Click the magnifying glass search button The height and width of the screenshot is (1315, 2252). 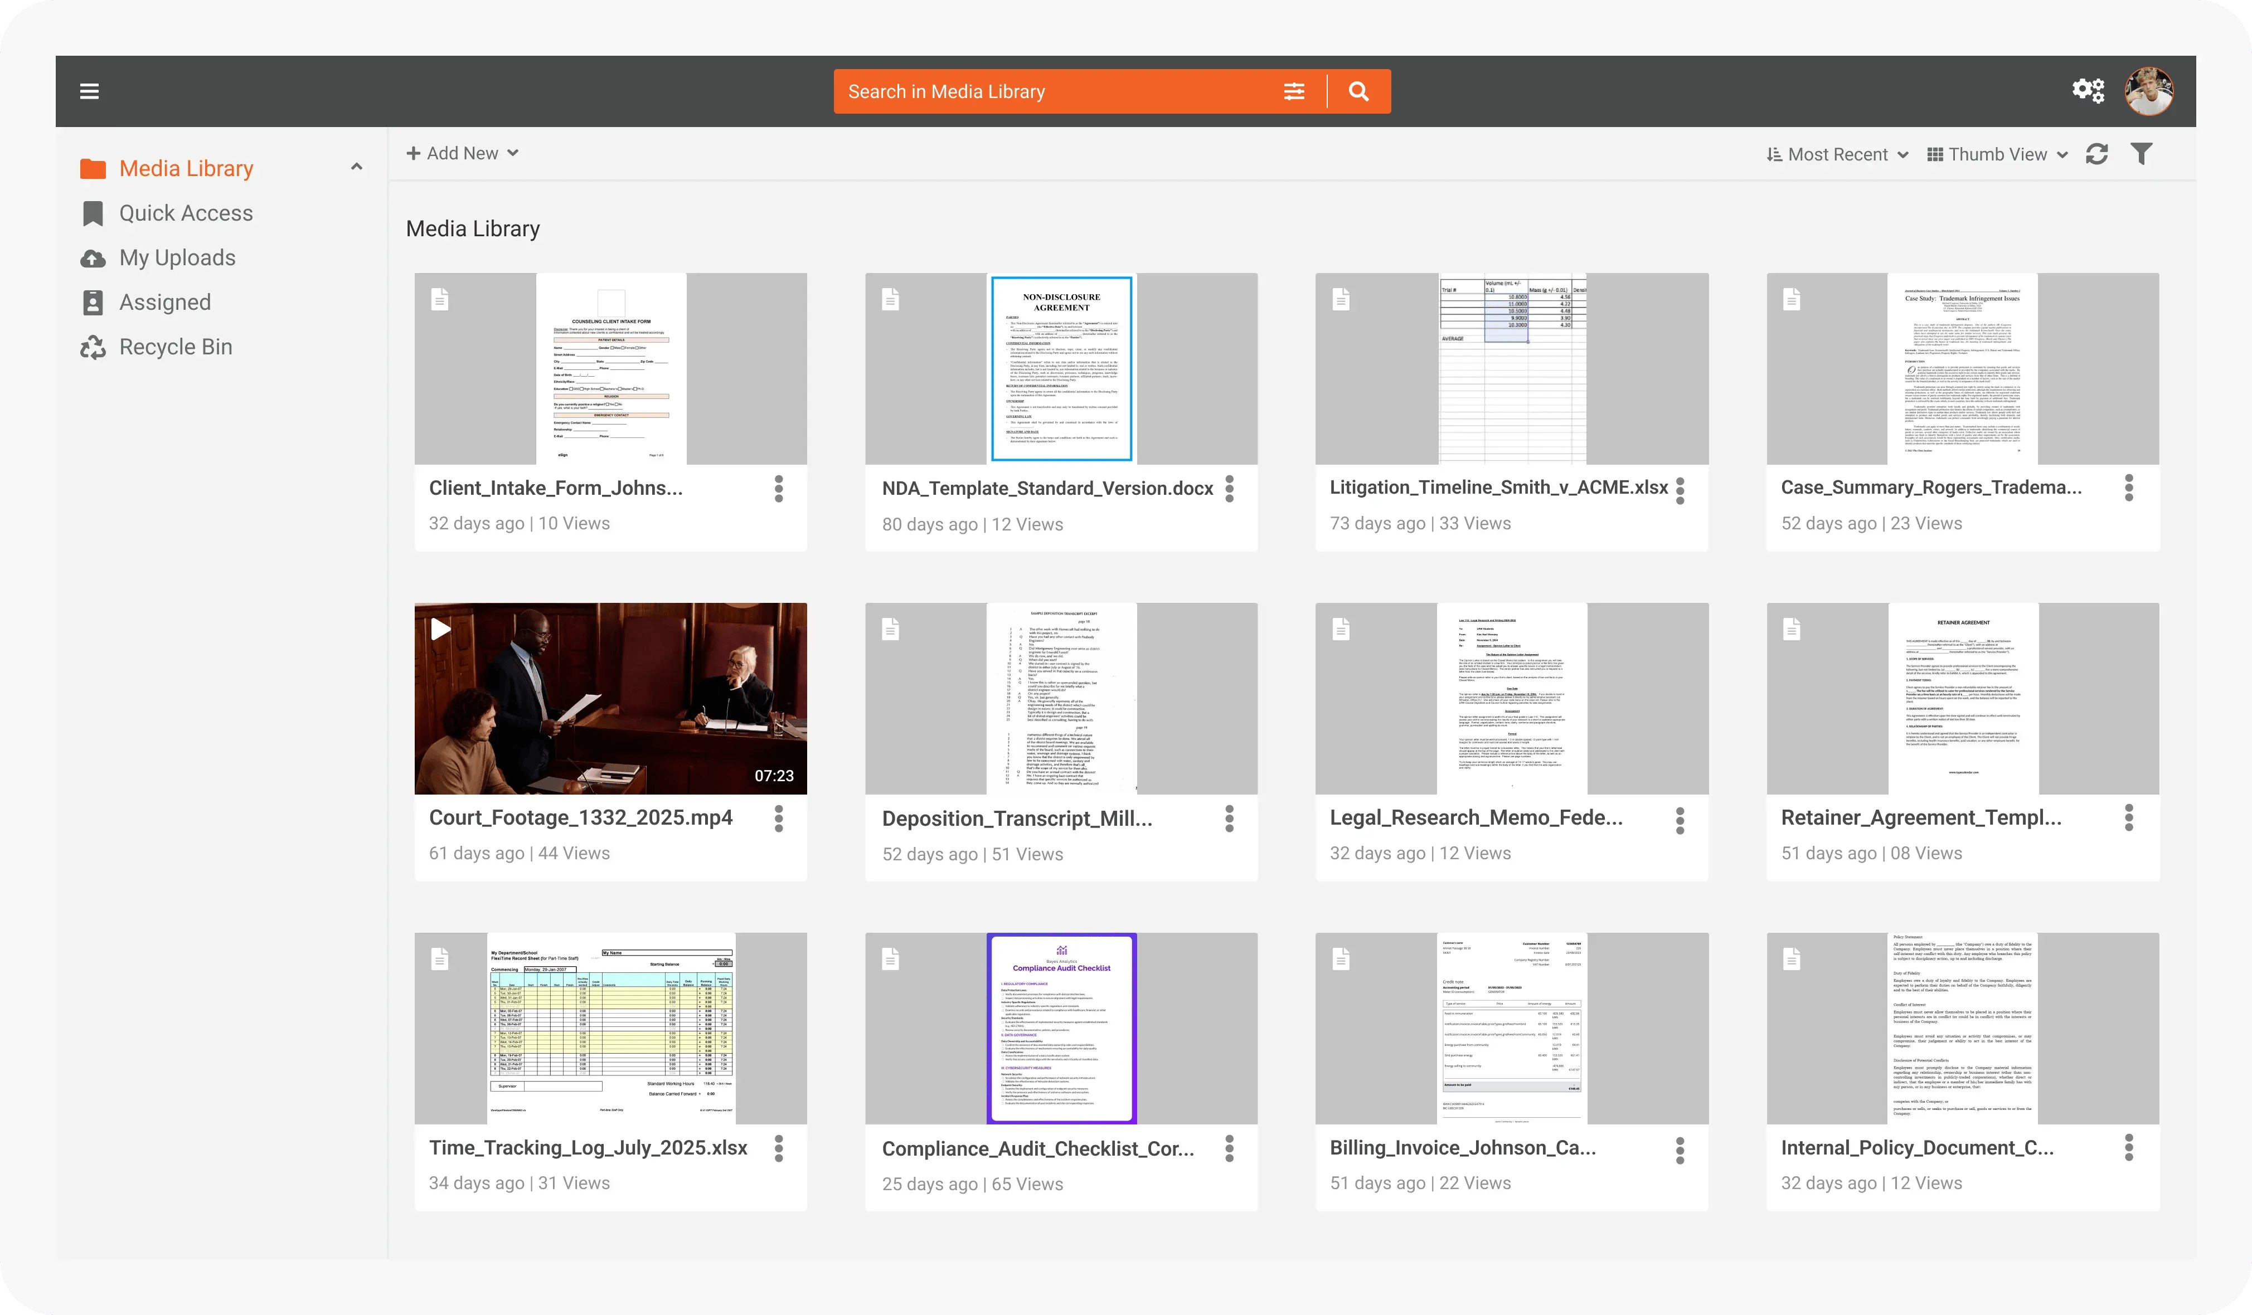(x=1358, y=91)
